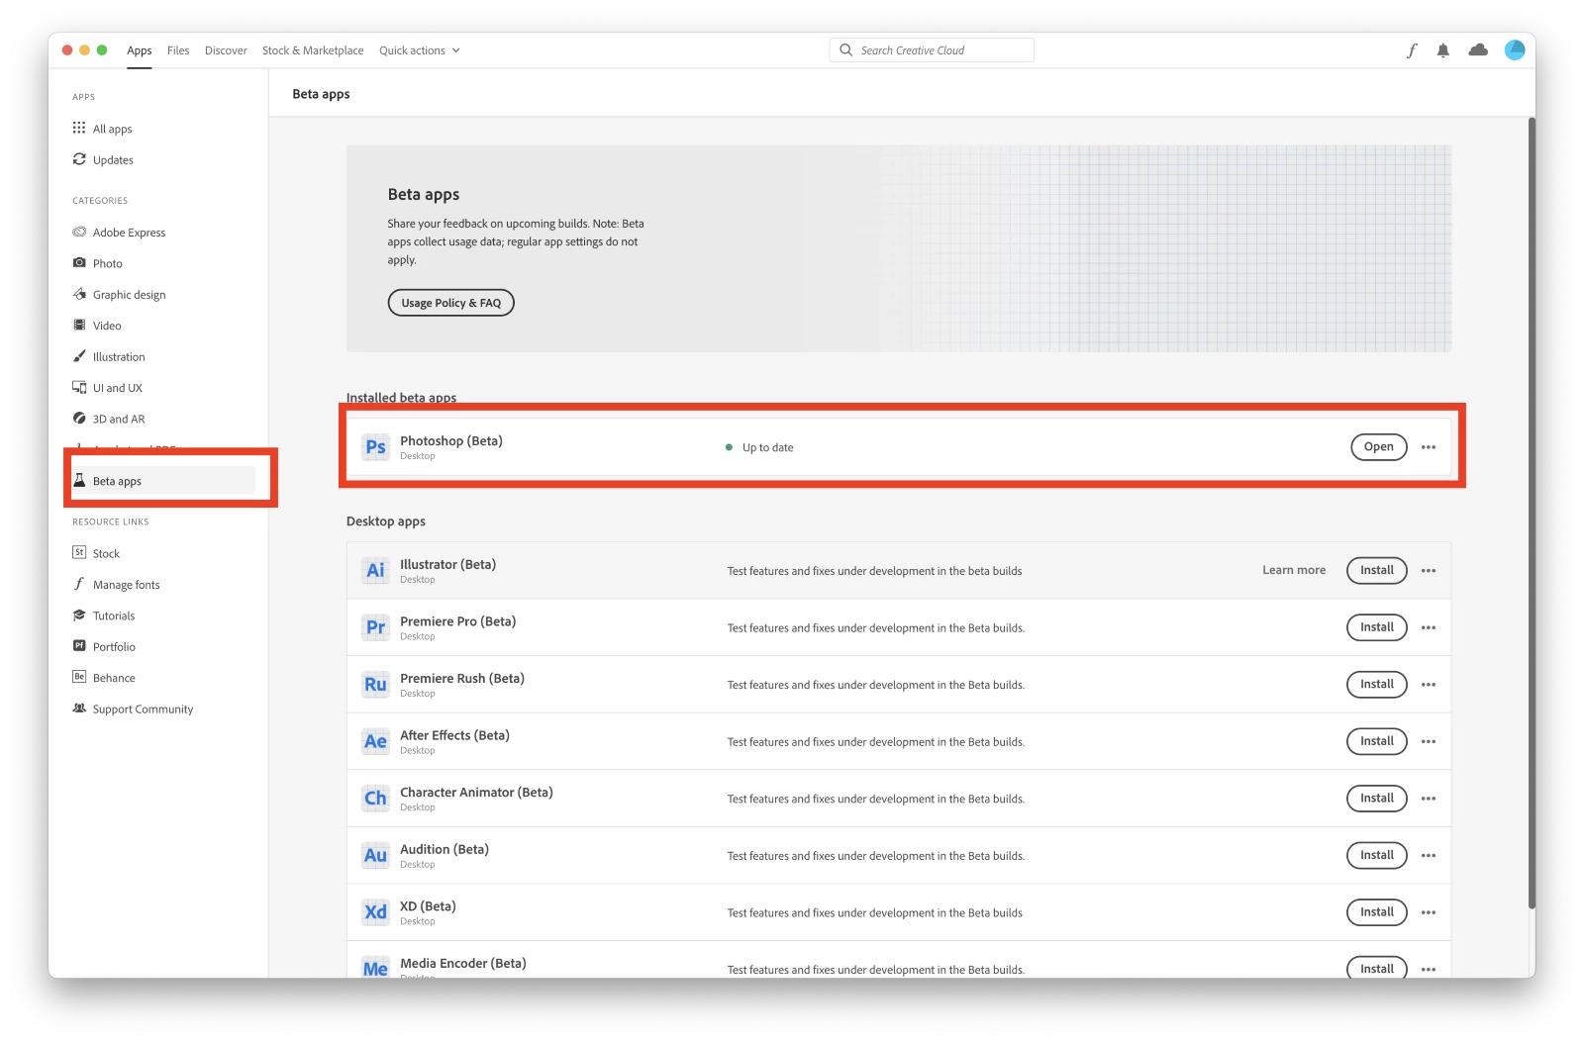Open more options for Illustrator (Beta)

(1429, 571)
